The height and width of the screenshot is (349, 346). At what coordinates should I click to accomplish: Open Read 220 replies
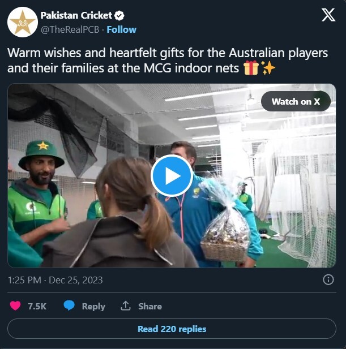172,329
